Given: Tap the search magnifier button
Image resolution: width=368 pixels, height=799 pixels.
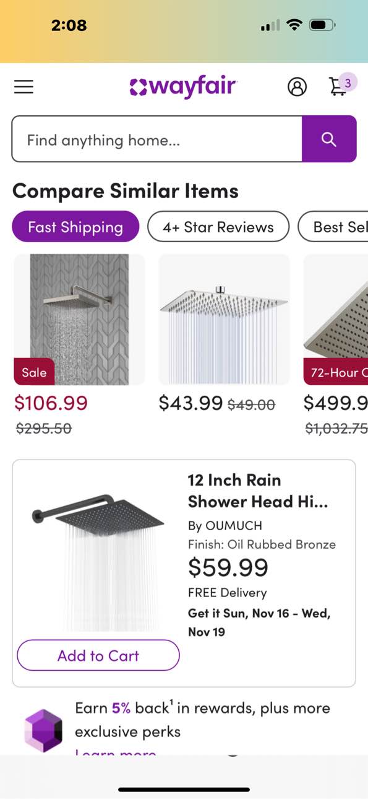Looking at the screenshot, I should point(329,139).
